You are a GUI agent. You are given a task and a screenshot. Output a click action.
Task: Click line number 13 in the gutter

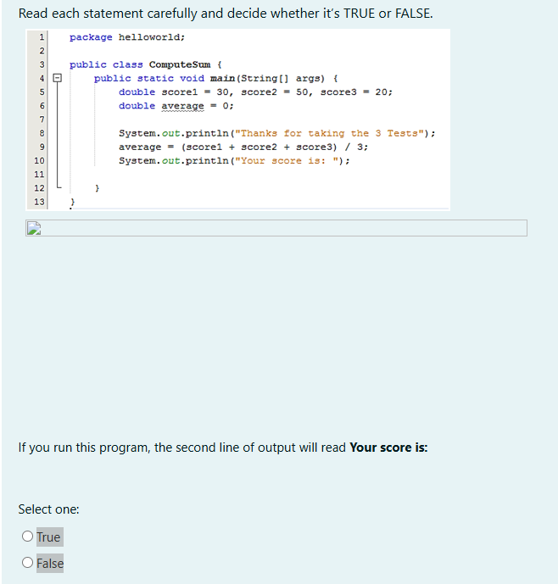pos(39,202)
